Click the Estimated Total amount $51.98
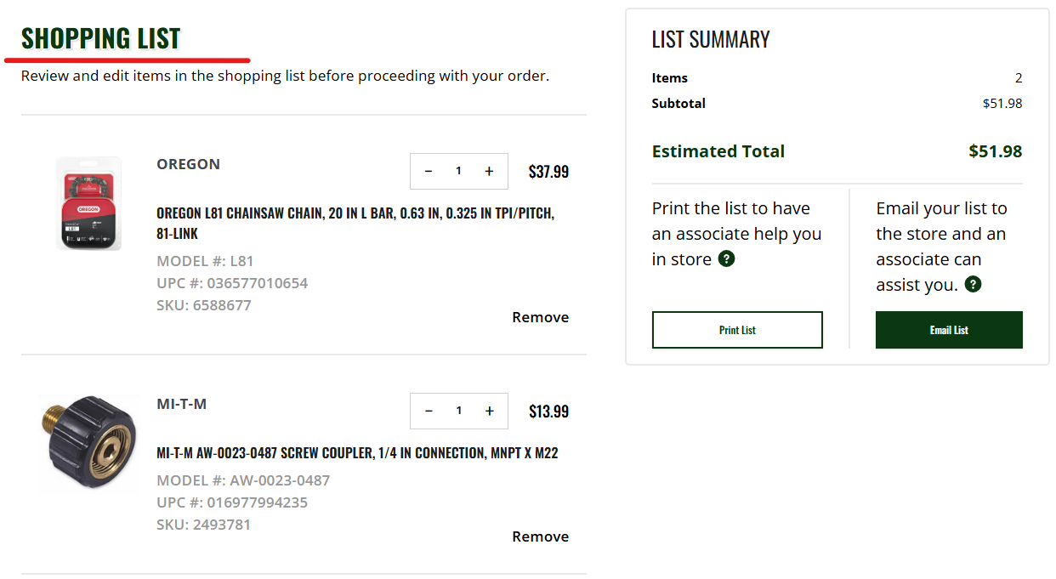The height and width of the screenshot is (579, 1056). click(995, 151)
